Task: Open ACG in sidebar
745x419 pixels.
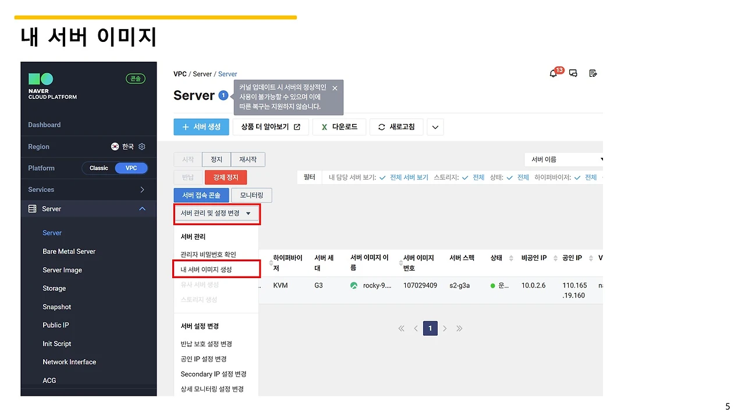Action: click(x=49, y=381)
